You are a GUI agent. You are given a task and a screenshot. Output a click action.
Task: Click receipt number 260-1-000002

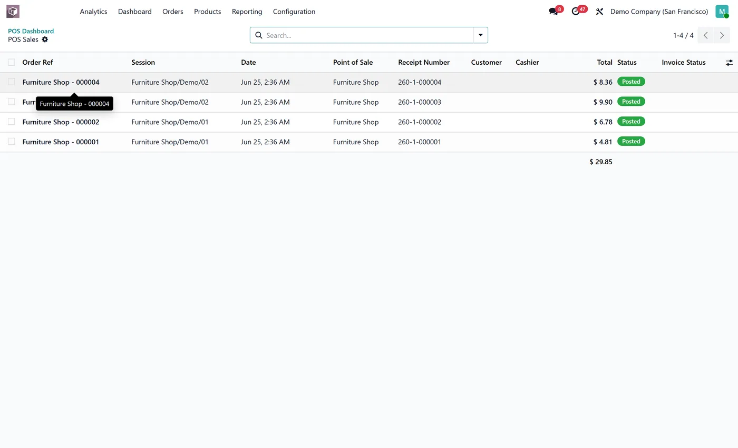[420, 122]
